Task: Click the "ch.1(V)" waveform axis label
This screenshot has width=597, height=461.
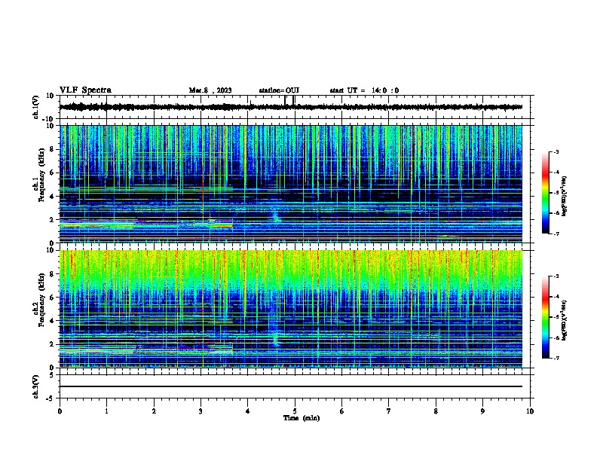Action: (x=36, y=107)
